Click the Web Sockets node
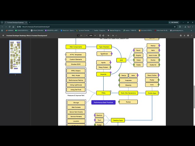This screenshot has height=146, width=195. 76,107
